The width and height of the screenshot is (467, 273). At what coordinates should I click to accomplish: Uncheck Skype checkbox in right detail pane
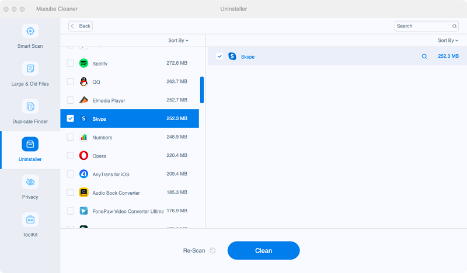click(219, 56)
